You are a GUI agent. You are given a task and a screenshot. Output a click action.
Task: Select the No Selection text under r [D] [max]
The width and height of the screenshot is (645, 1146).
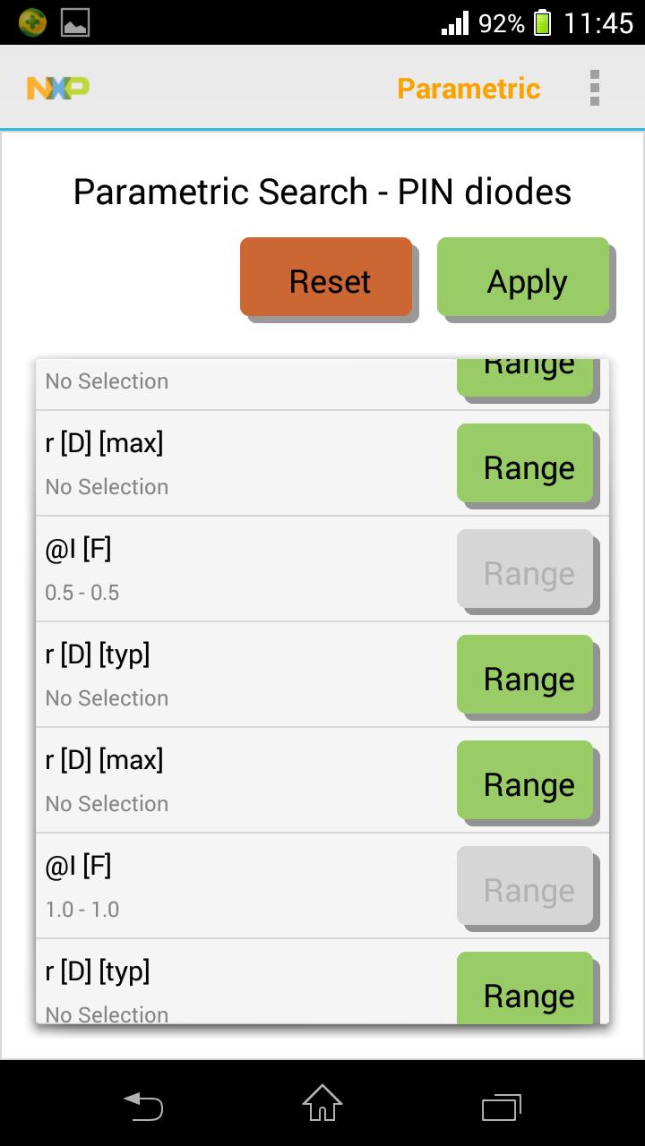[x=106, y=486]
